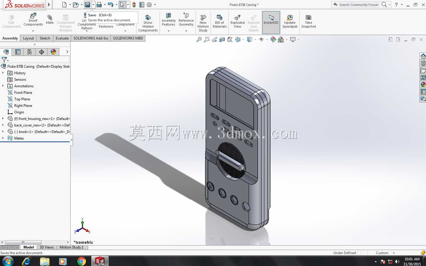This screenshot has width=426, height=266.
Task: Select Right Plane in tree
Action: click(23, 106)
